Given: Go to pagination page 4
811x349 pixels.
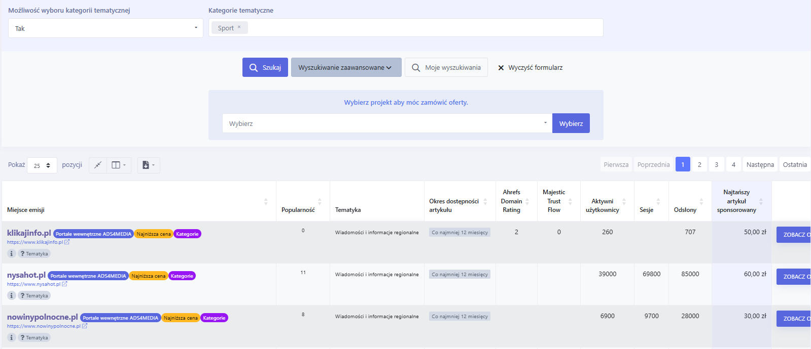Looking at the screenshot, I should click(x=733, y=164).
